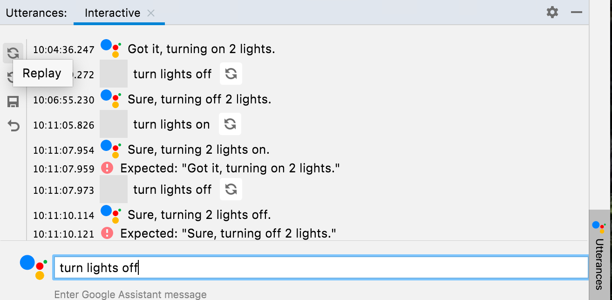
Task: Replay the first "turn lights off" utterance
Action: pyautogui.click(x=231, y=74)
